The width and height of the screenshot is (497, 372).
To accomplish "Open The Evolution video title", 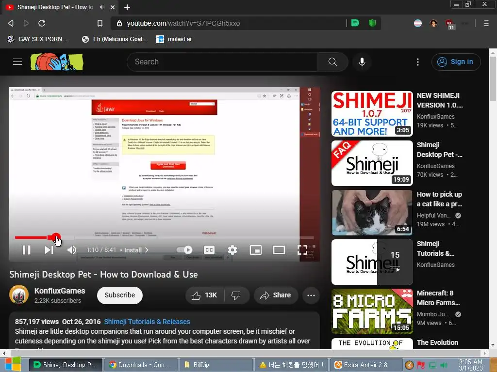I will (x=437, y=342).
